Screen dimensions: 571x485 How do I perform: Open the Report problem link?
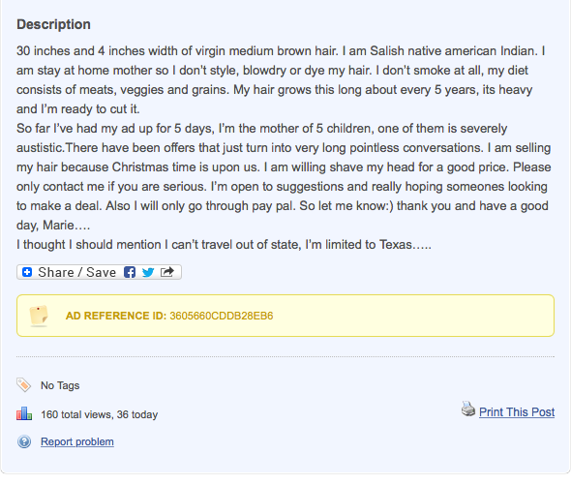(x=77, y=441)
